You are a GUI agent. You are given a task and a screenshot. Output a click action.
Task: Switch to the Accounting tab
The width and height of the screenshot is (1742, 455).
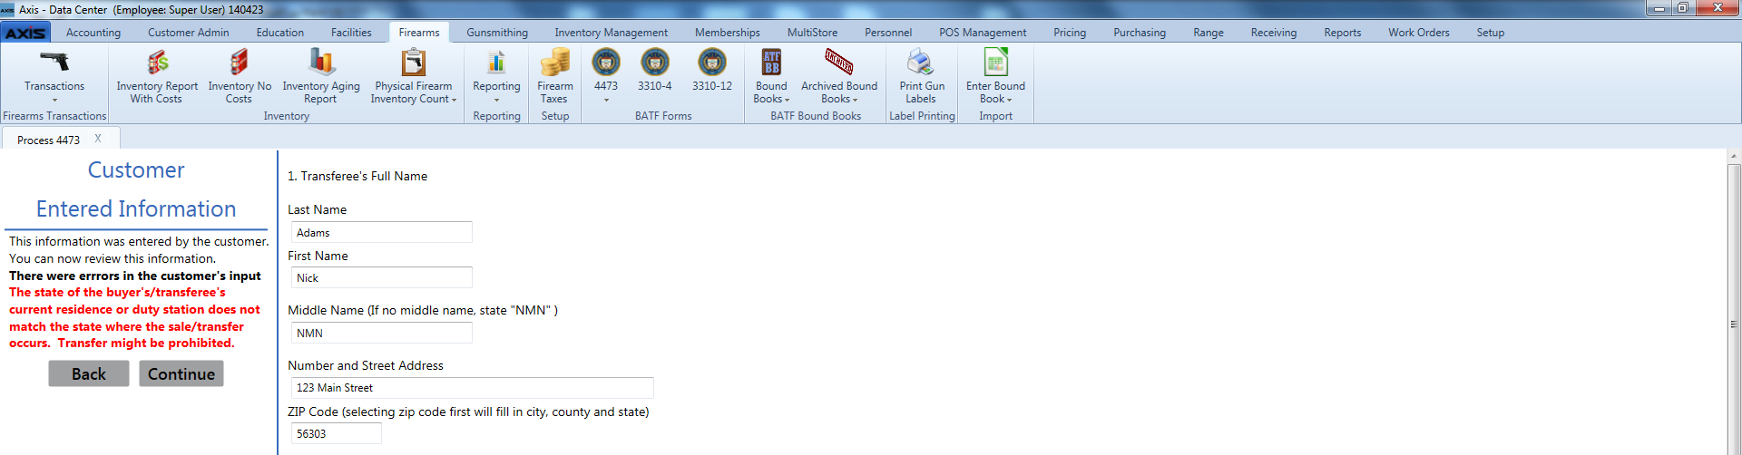tap(93, 33)
